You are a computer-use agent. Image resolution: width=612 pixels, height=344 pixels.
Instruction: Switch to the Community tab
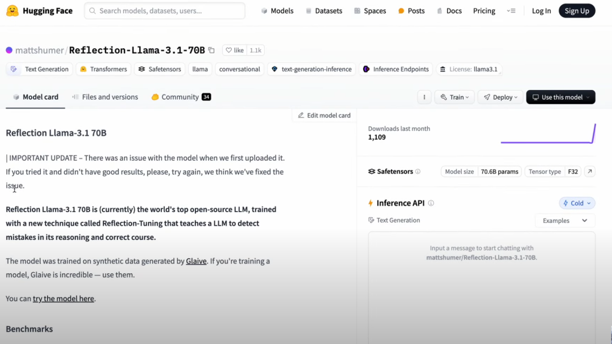point(181,97)
